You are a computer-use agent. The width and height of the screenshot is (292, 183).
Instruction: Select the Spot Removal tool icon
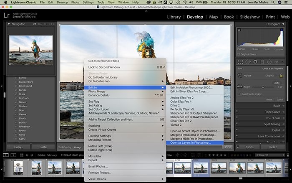248,62
